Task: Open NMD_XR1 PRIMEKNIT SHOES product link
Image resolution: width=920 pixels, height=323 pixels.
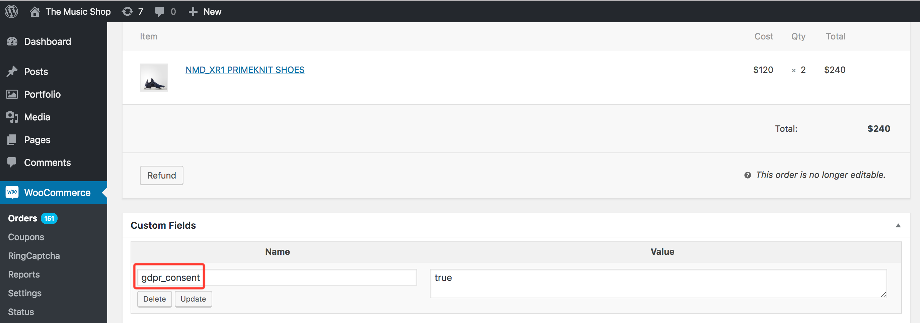Action: coord(245,70)
